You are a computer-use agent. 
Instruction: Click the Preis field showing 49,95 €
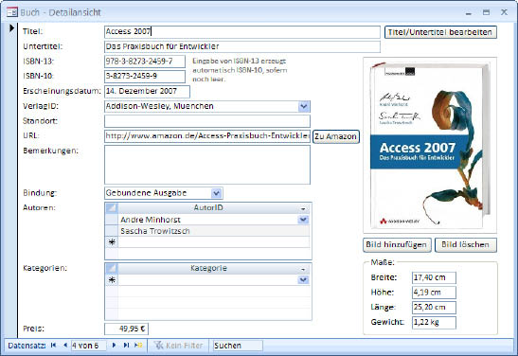pyautogui.click(x=126, y=329)
